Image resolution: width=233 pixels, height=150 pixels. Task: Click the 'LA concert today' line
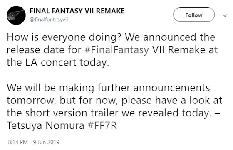click(x=58, y=62)
